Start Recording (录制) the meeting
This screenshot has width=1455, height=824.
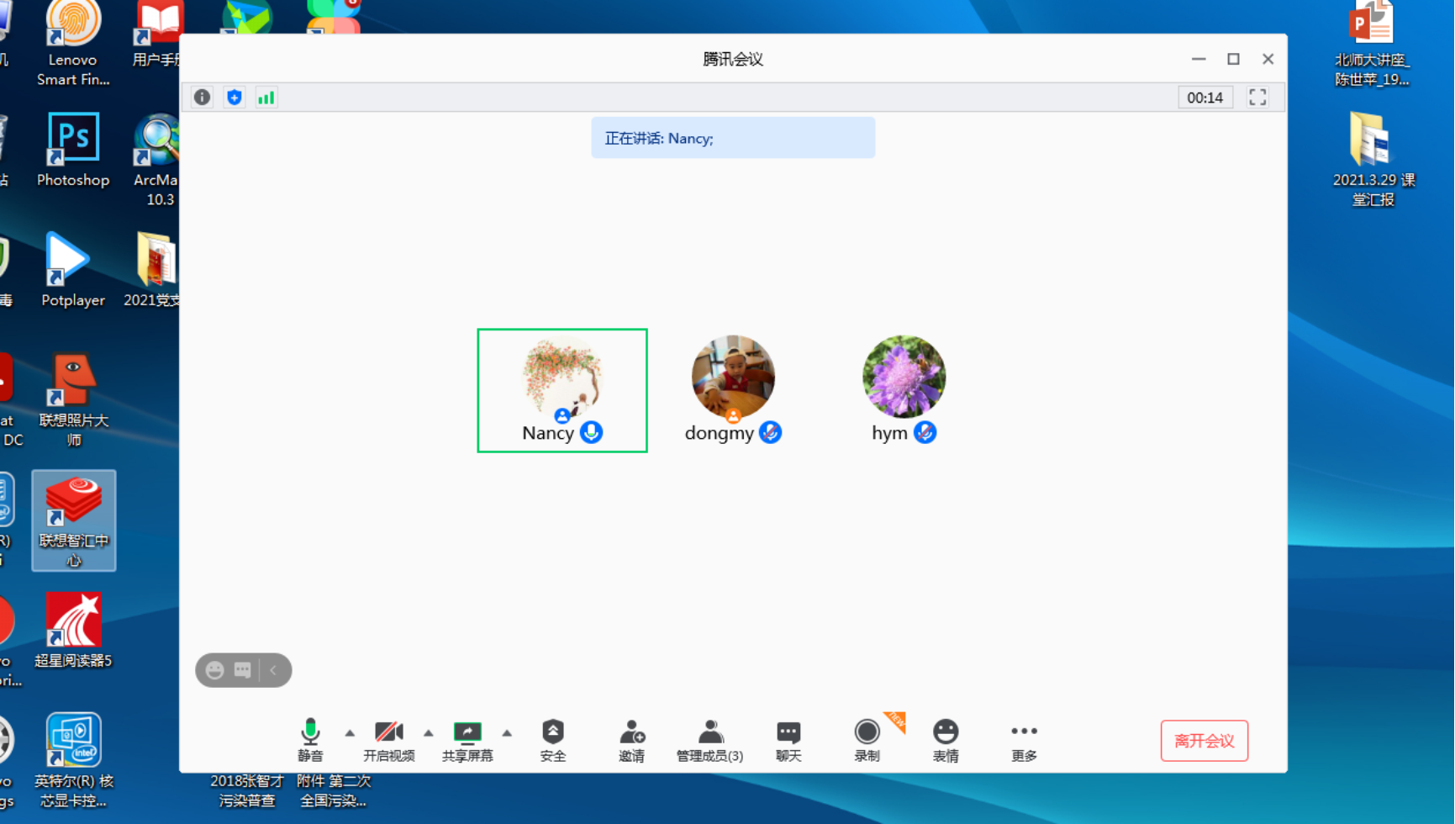tap(867, 740)
